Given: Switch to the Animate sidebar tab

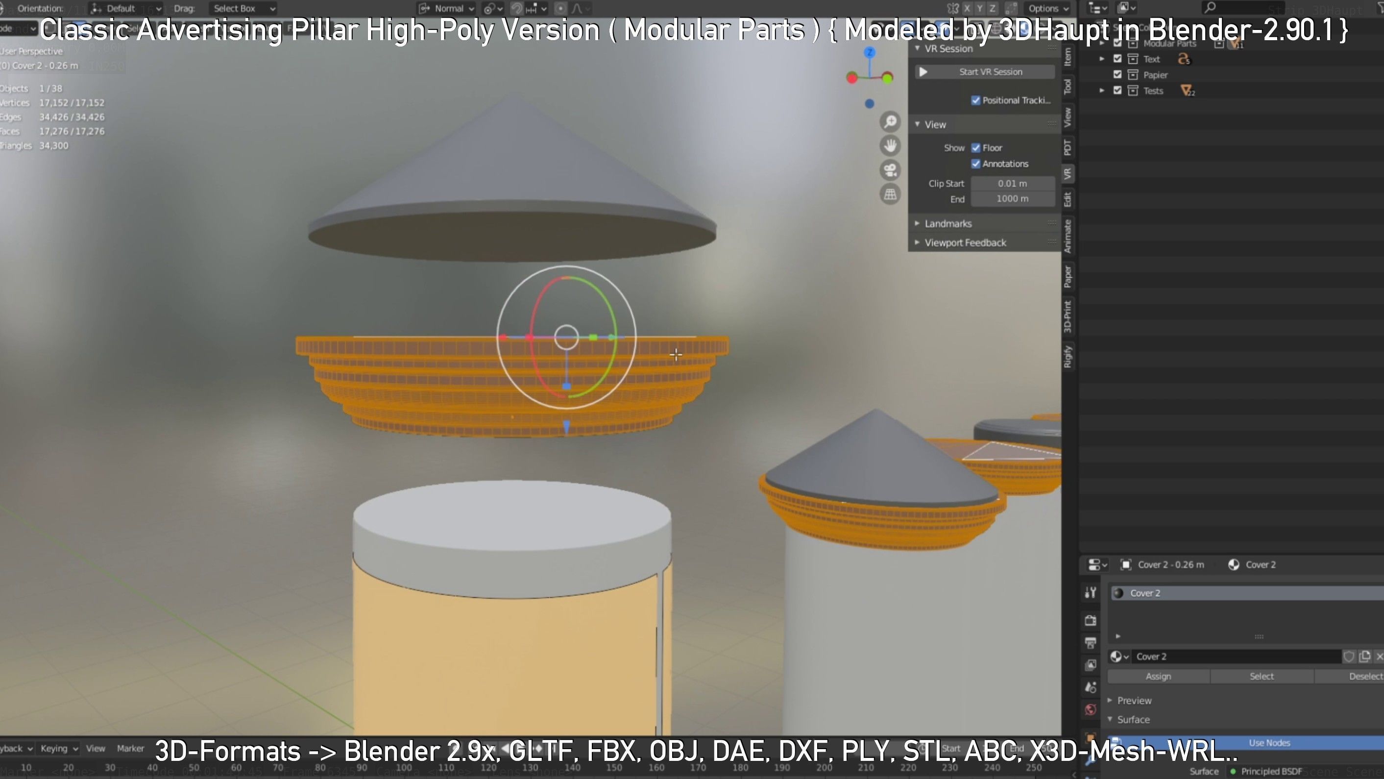Looking at the screenshot, I should coord(1068,236).
